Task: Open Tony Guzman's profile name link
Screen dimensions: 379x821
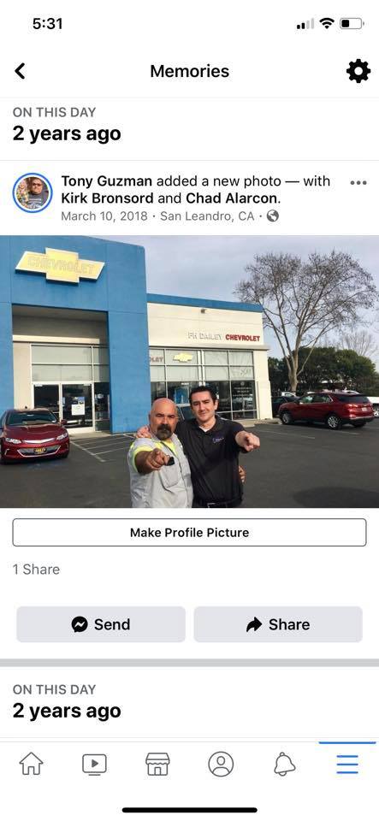Action: click(x=107, y=181)
